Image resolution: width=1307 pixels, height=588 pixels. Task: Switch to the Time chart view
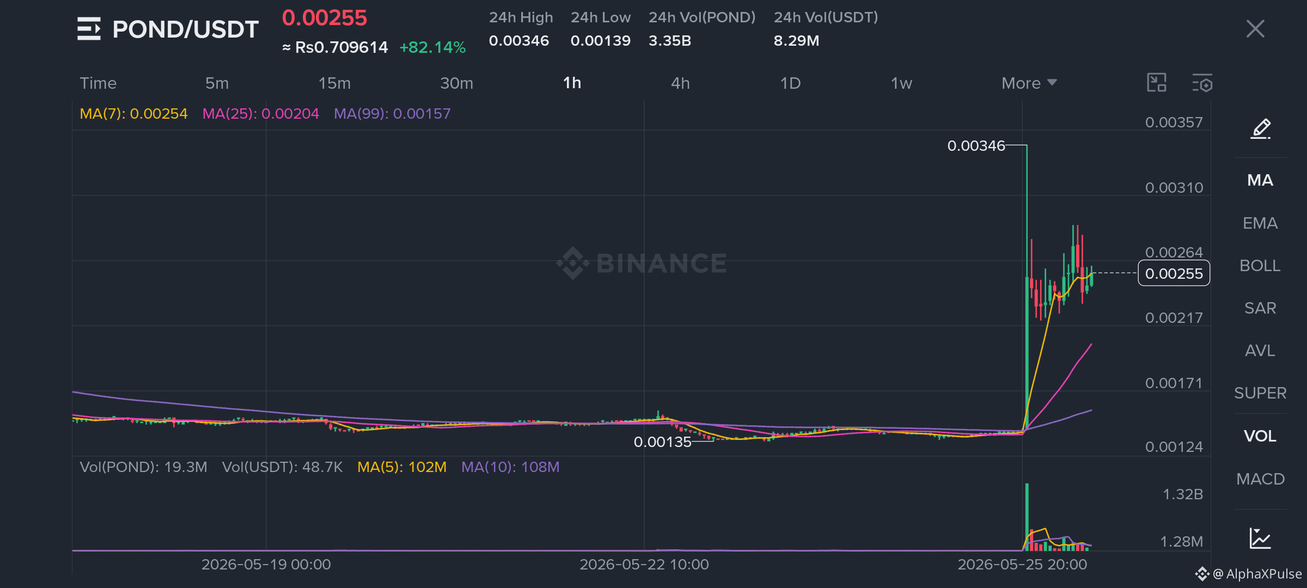pyautogui.click(x=98, y=83)
